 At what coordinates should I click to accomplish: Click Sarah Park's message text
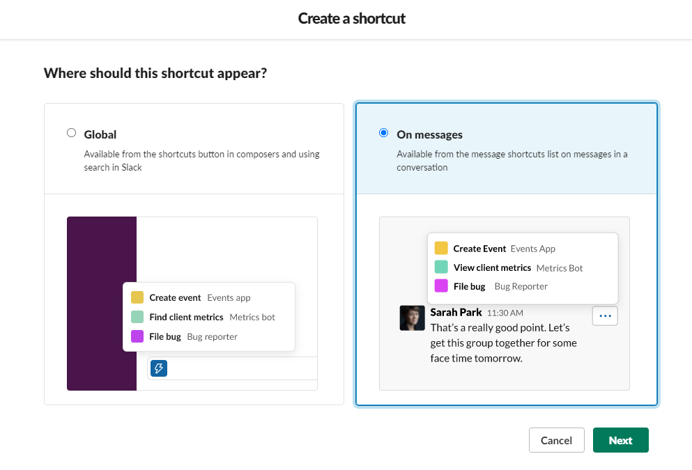pyautogui.click(x=503, y=343)
